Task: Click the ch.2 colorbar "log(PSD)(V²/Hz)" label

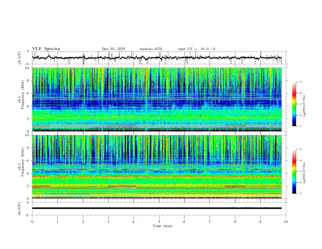Action: pyautogui.click(x=305, y=173)
